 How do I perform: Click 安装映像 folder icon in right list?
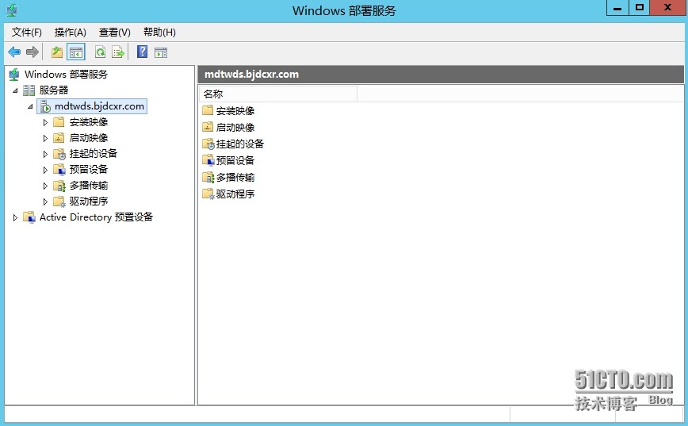208,109
